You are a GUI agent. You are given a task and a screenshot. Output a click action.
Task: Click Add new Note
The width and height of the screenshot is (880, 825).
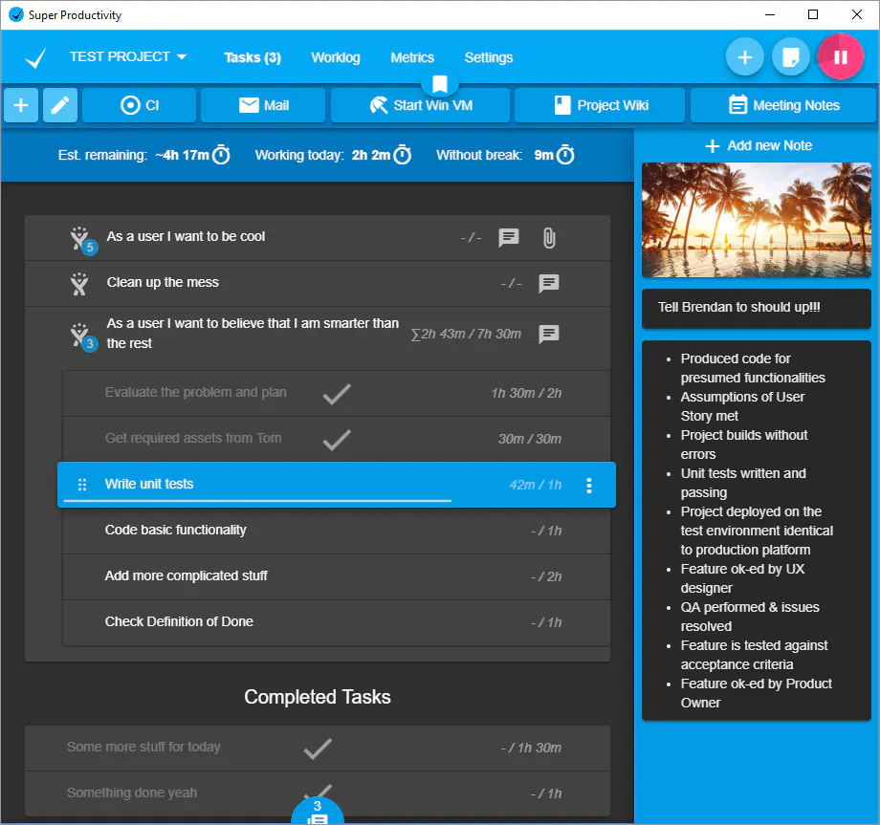(758, 146)
